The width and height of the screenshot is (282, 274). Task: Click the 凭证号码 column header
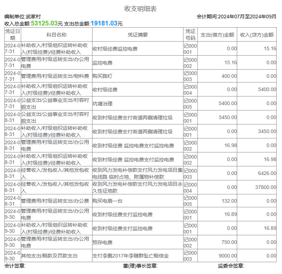click(190, 35)
